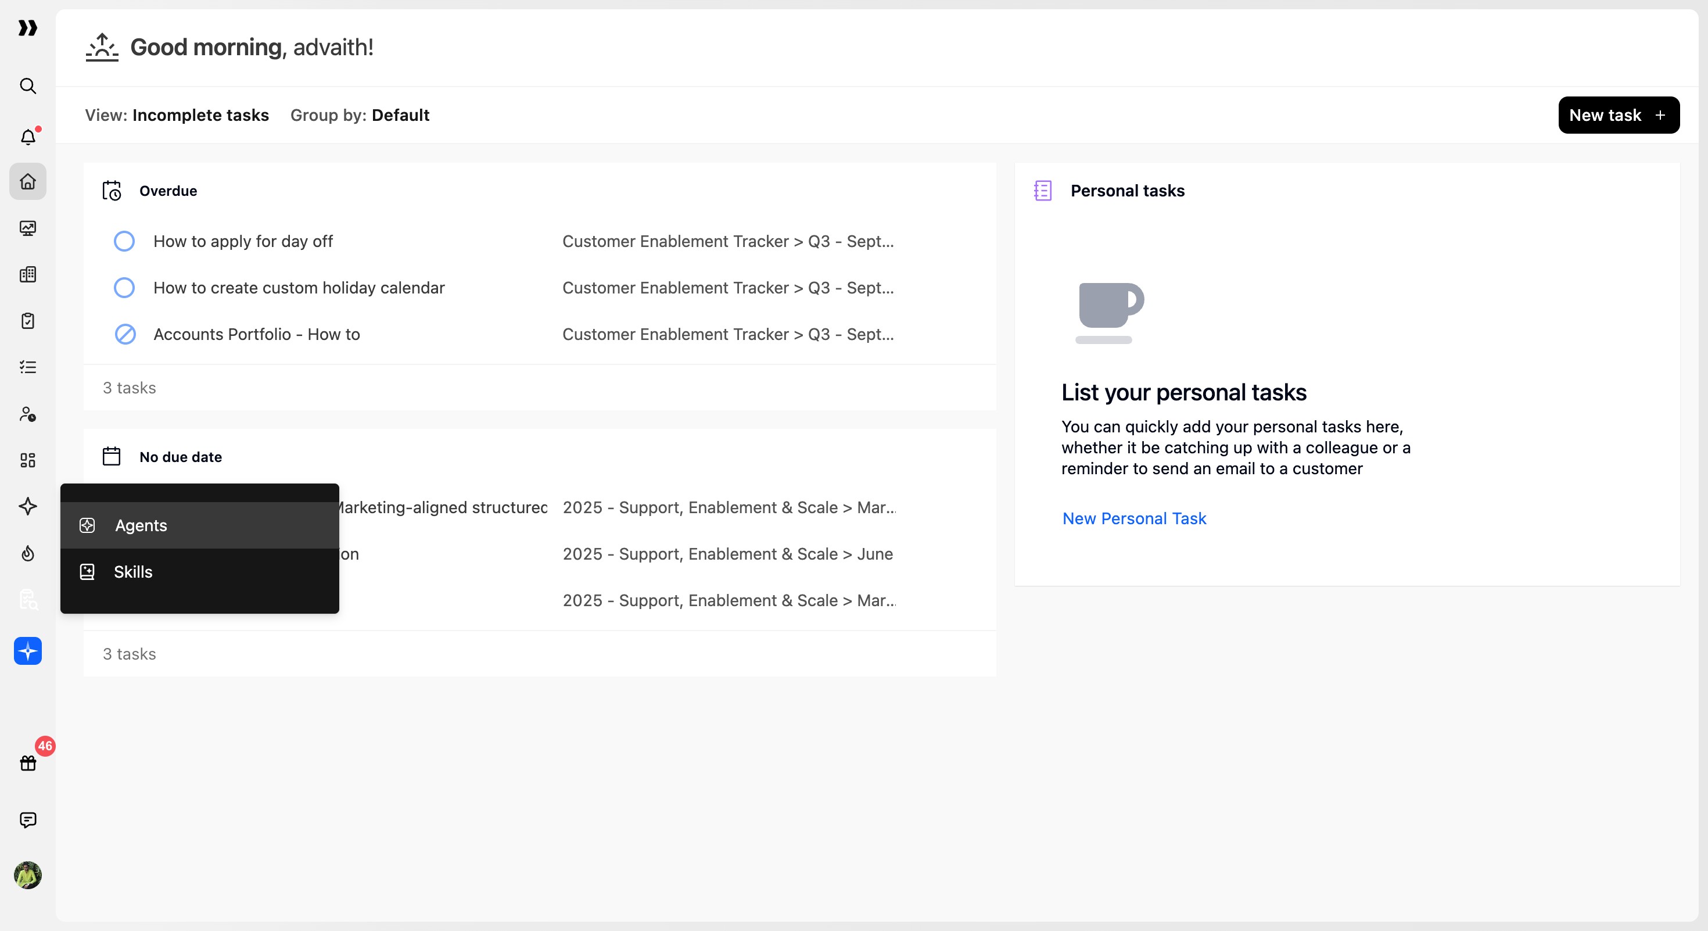The image size is (1708, 931).
Task: Open the user profile avatar
Action: [x=28, y=875]
